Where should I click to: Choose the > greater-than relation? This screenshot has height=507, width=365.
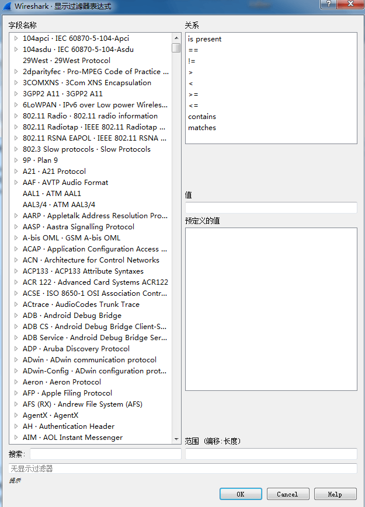(190, 72)
